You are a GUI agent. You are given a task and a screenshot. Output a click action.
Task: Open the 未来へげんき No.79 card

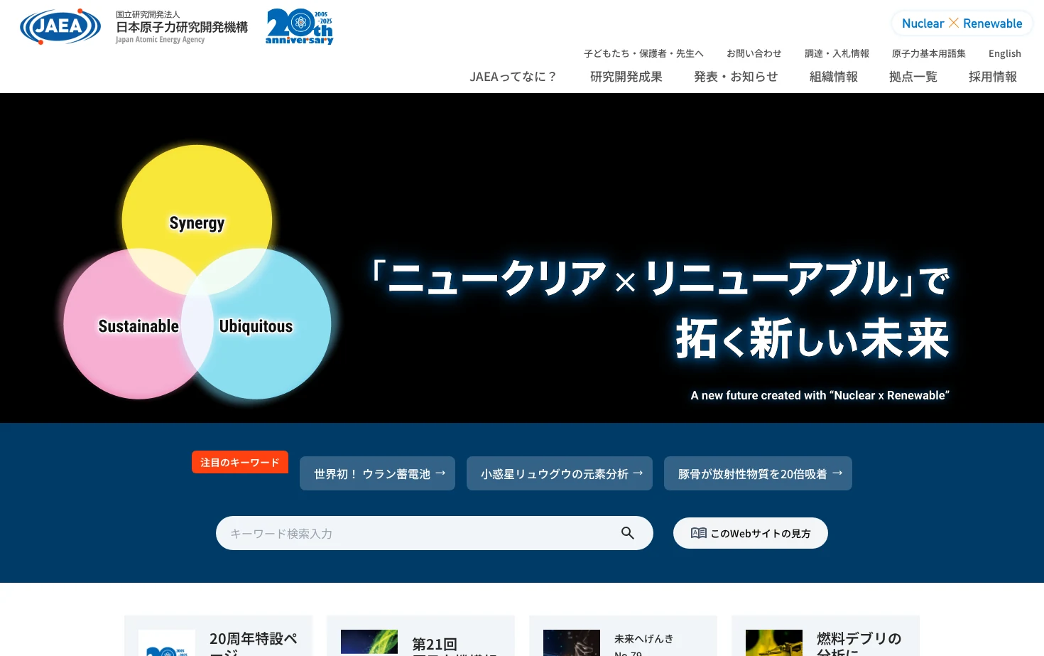(x=623, y=637)
